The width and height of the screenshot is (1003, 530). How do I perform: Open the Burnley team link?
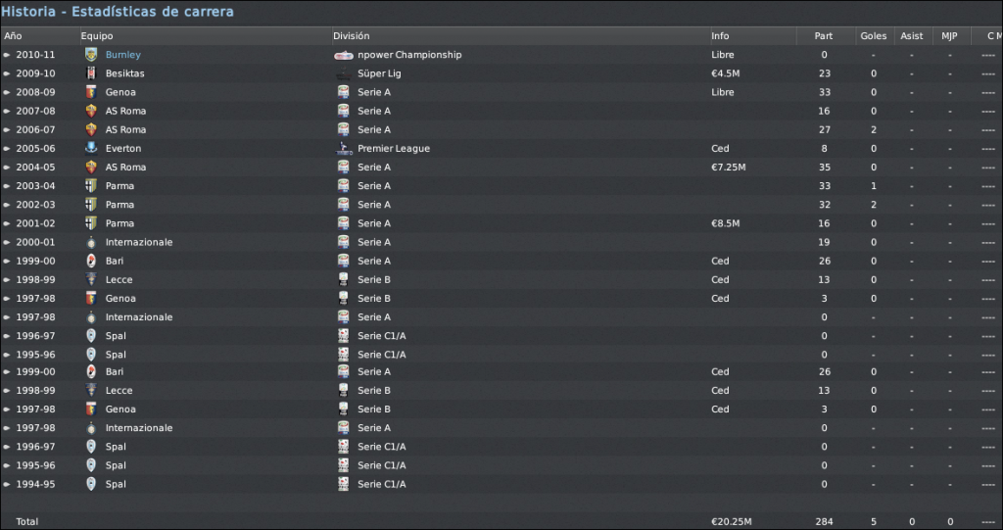(x=122, y=55)
